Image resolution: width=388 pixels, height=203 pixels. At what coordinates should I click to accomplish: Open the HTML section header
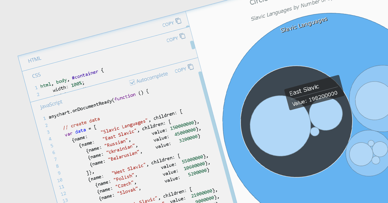click(35, 60)
